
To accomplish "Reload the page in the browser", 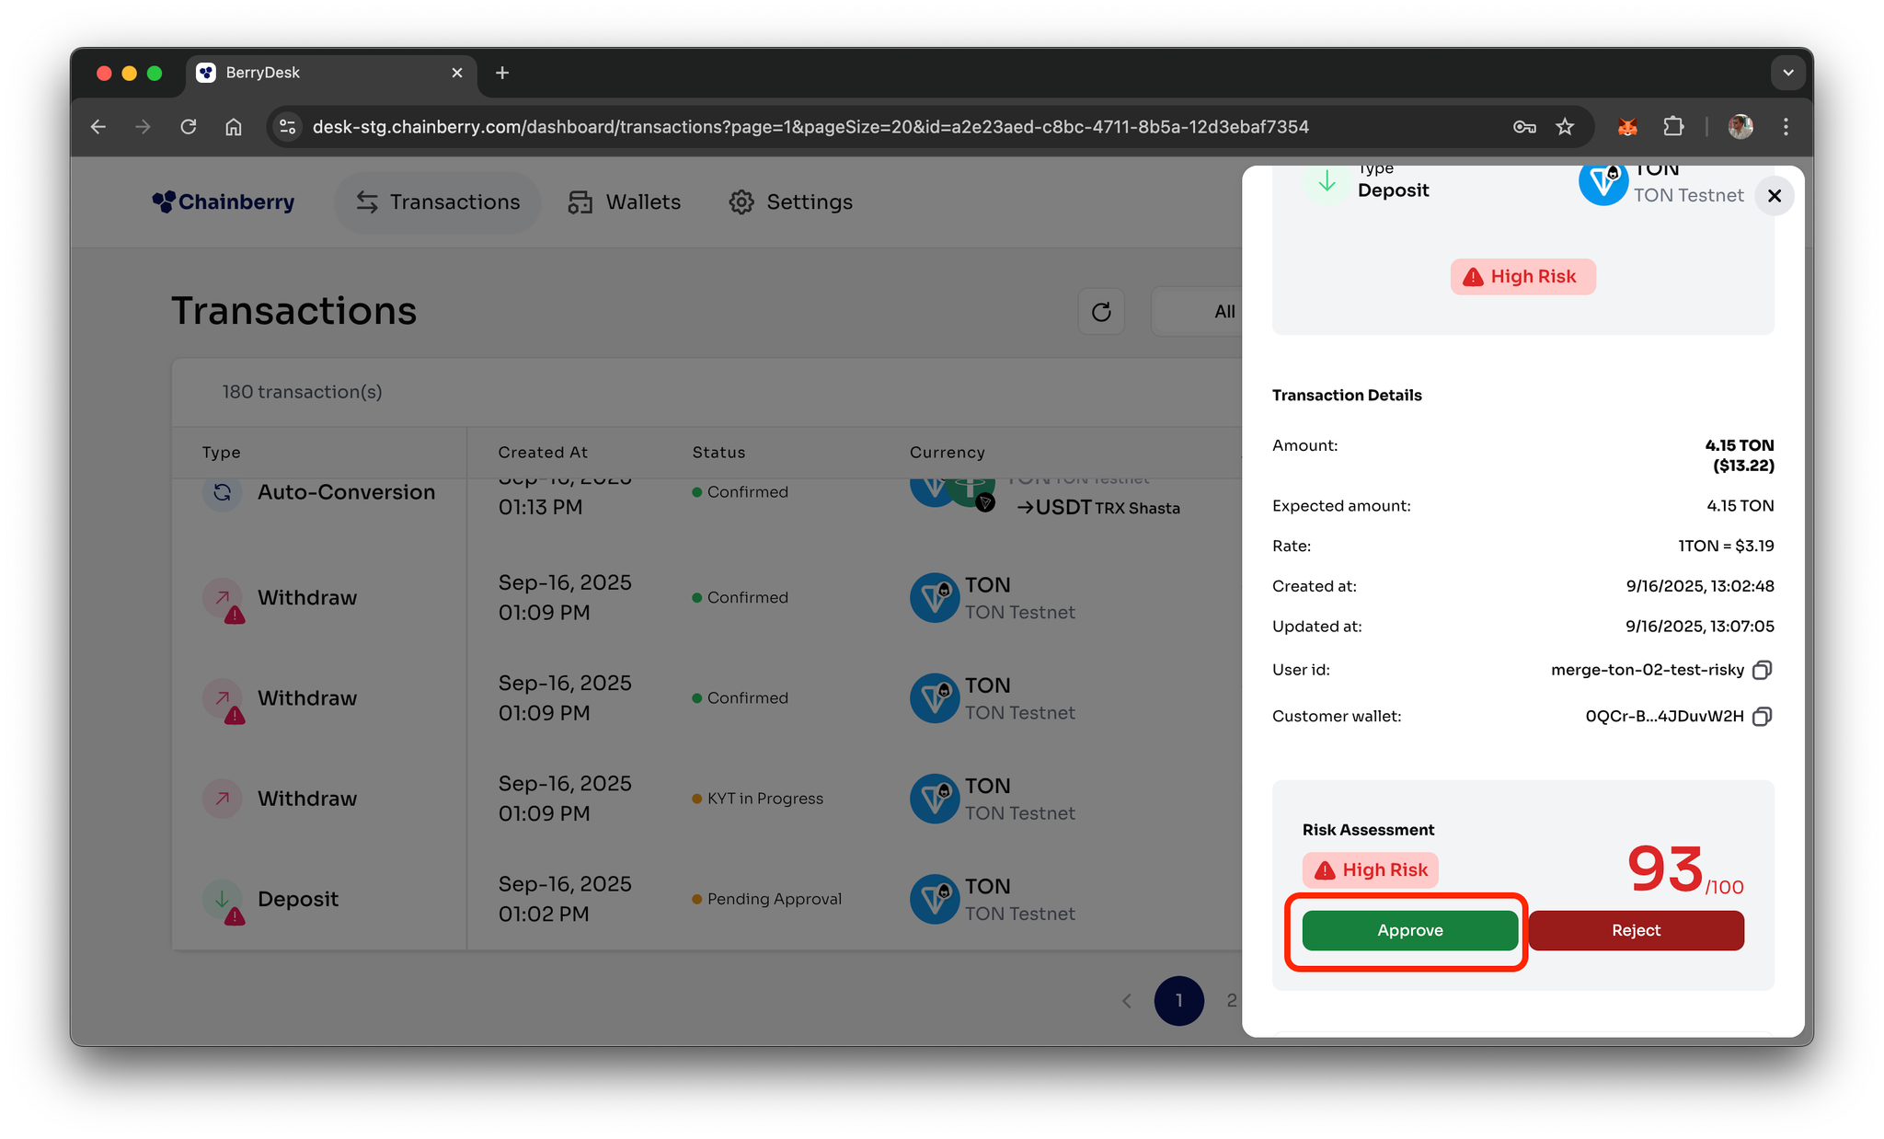I will [189, 127].
